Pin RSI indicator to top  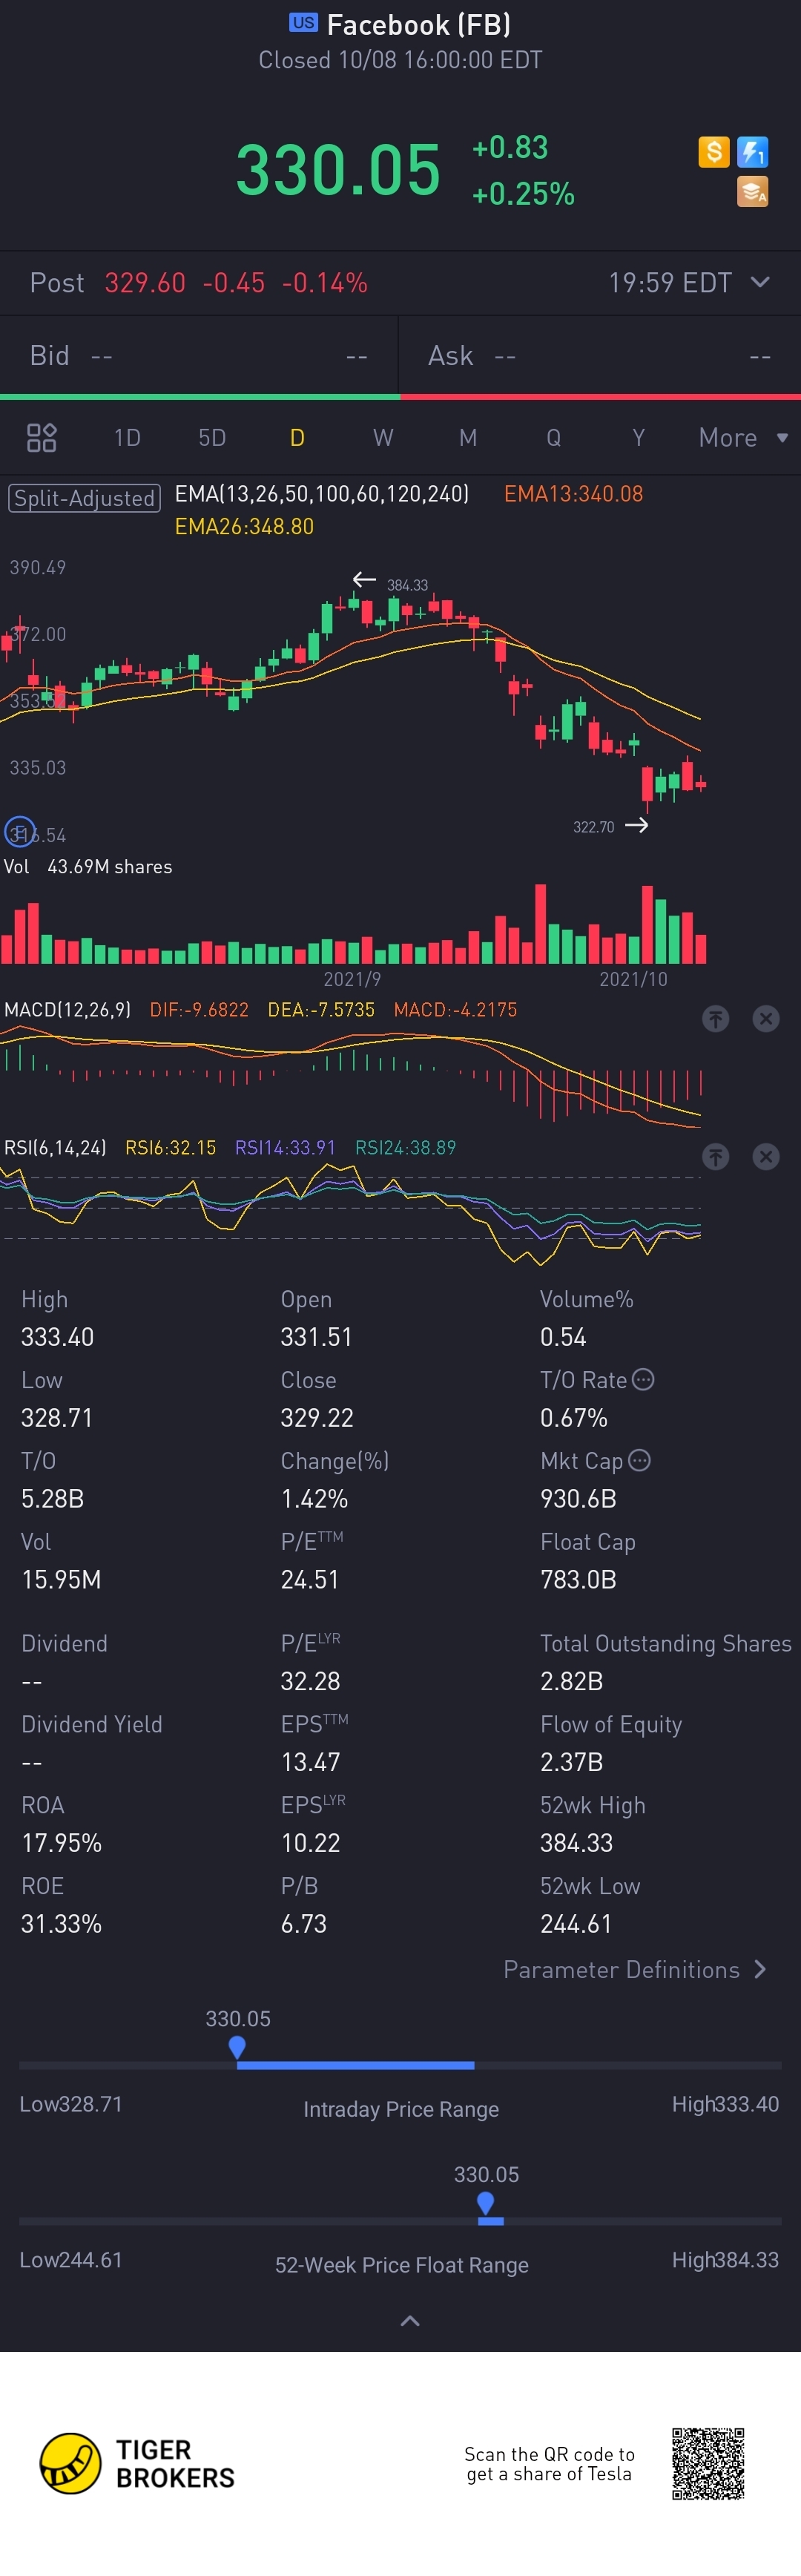(x=715, y=1157)
